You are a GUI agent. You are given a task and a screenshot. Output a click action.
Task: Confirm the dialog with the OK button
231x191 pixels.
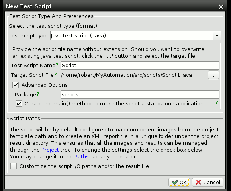coord(179,183)
